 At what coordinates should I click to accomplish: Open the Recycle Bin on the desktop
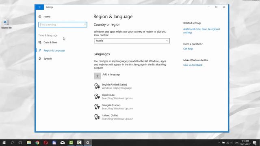tap(6, 24)
